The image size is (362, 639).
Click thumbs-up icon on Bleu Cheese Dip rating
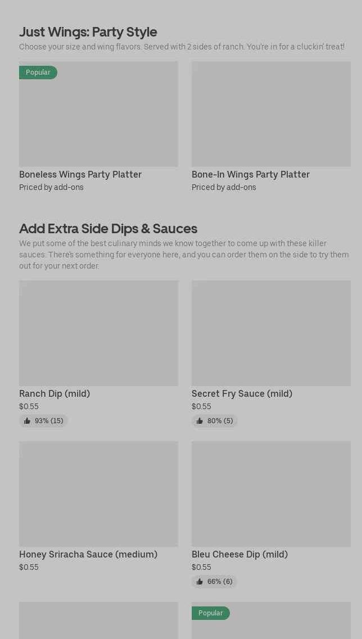(x=200, y=582)
